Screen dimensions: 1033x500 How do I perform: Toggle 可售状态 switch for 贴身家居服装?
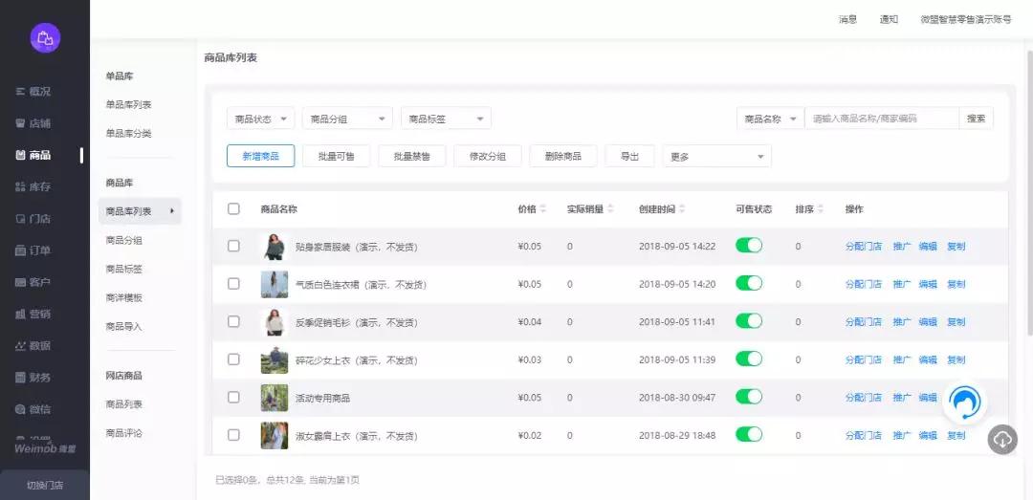click(x=749, y=246)
